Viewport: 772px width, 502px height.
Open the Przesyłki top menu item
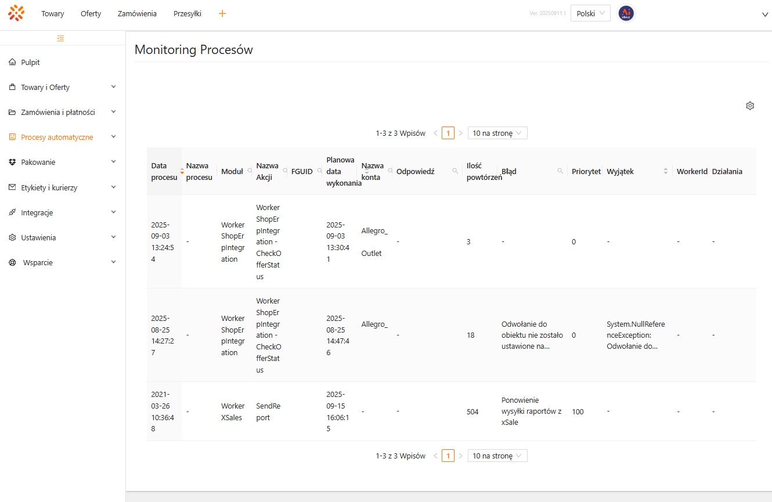(187, 13)
